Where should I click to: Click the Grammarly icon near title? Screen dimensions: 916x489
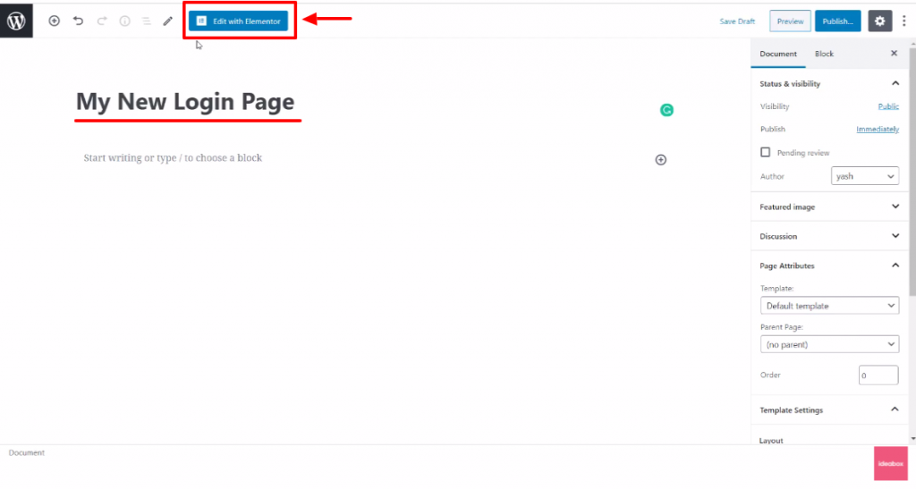pos(666,110)
